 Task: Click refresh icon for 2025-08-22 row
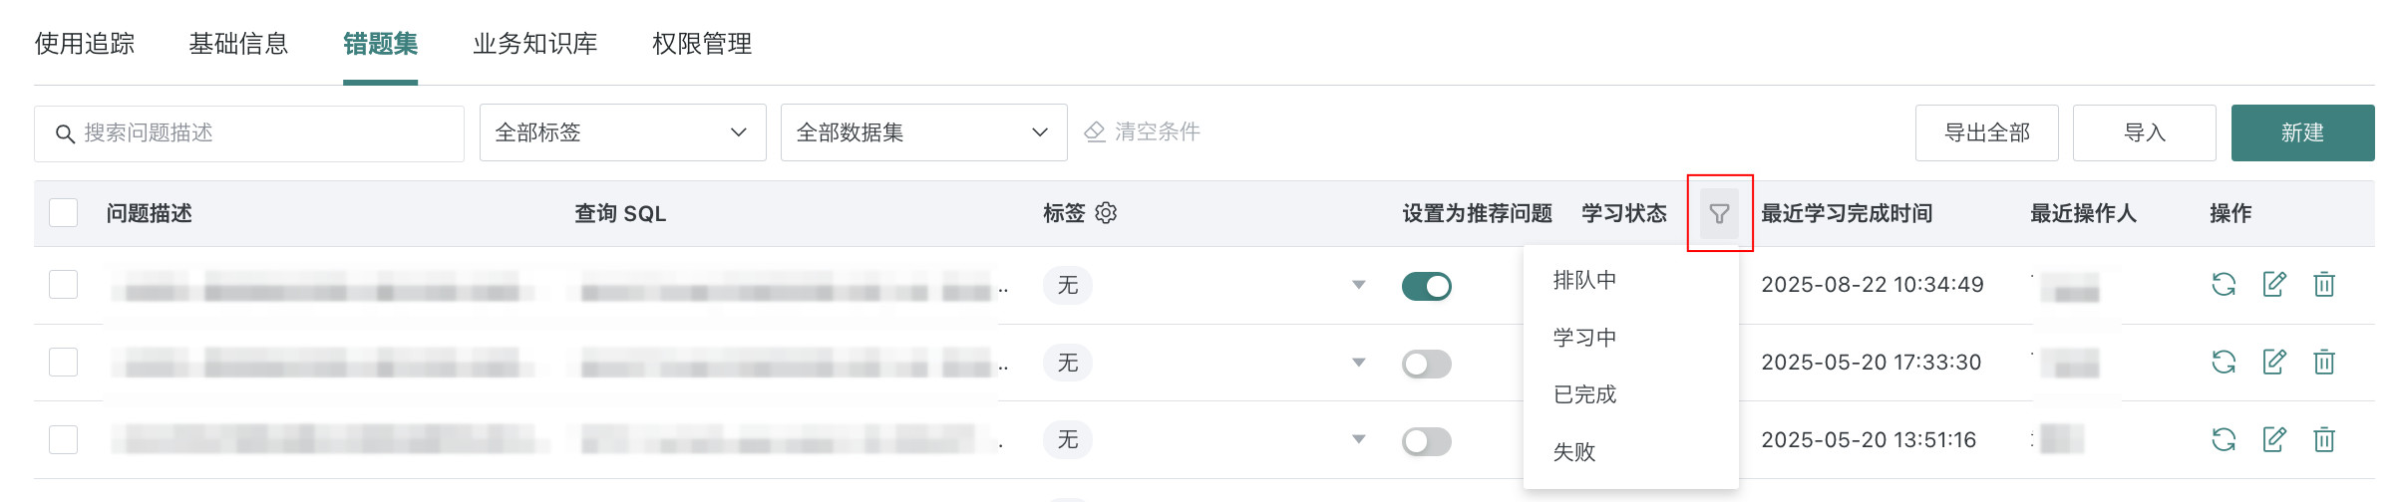click(2224, 285)
